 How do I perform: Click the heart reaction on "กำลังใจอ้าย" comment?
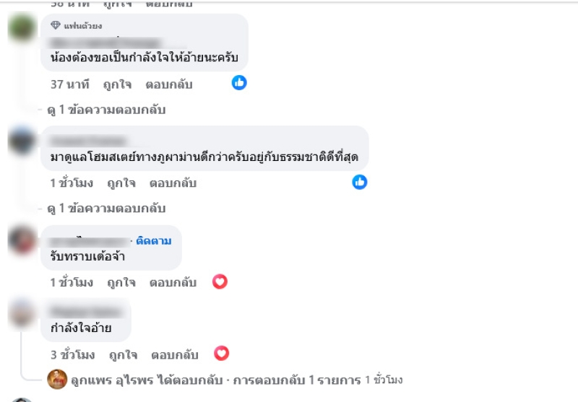[x=222, y=354]
